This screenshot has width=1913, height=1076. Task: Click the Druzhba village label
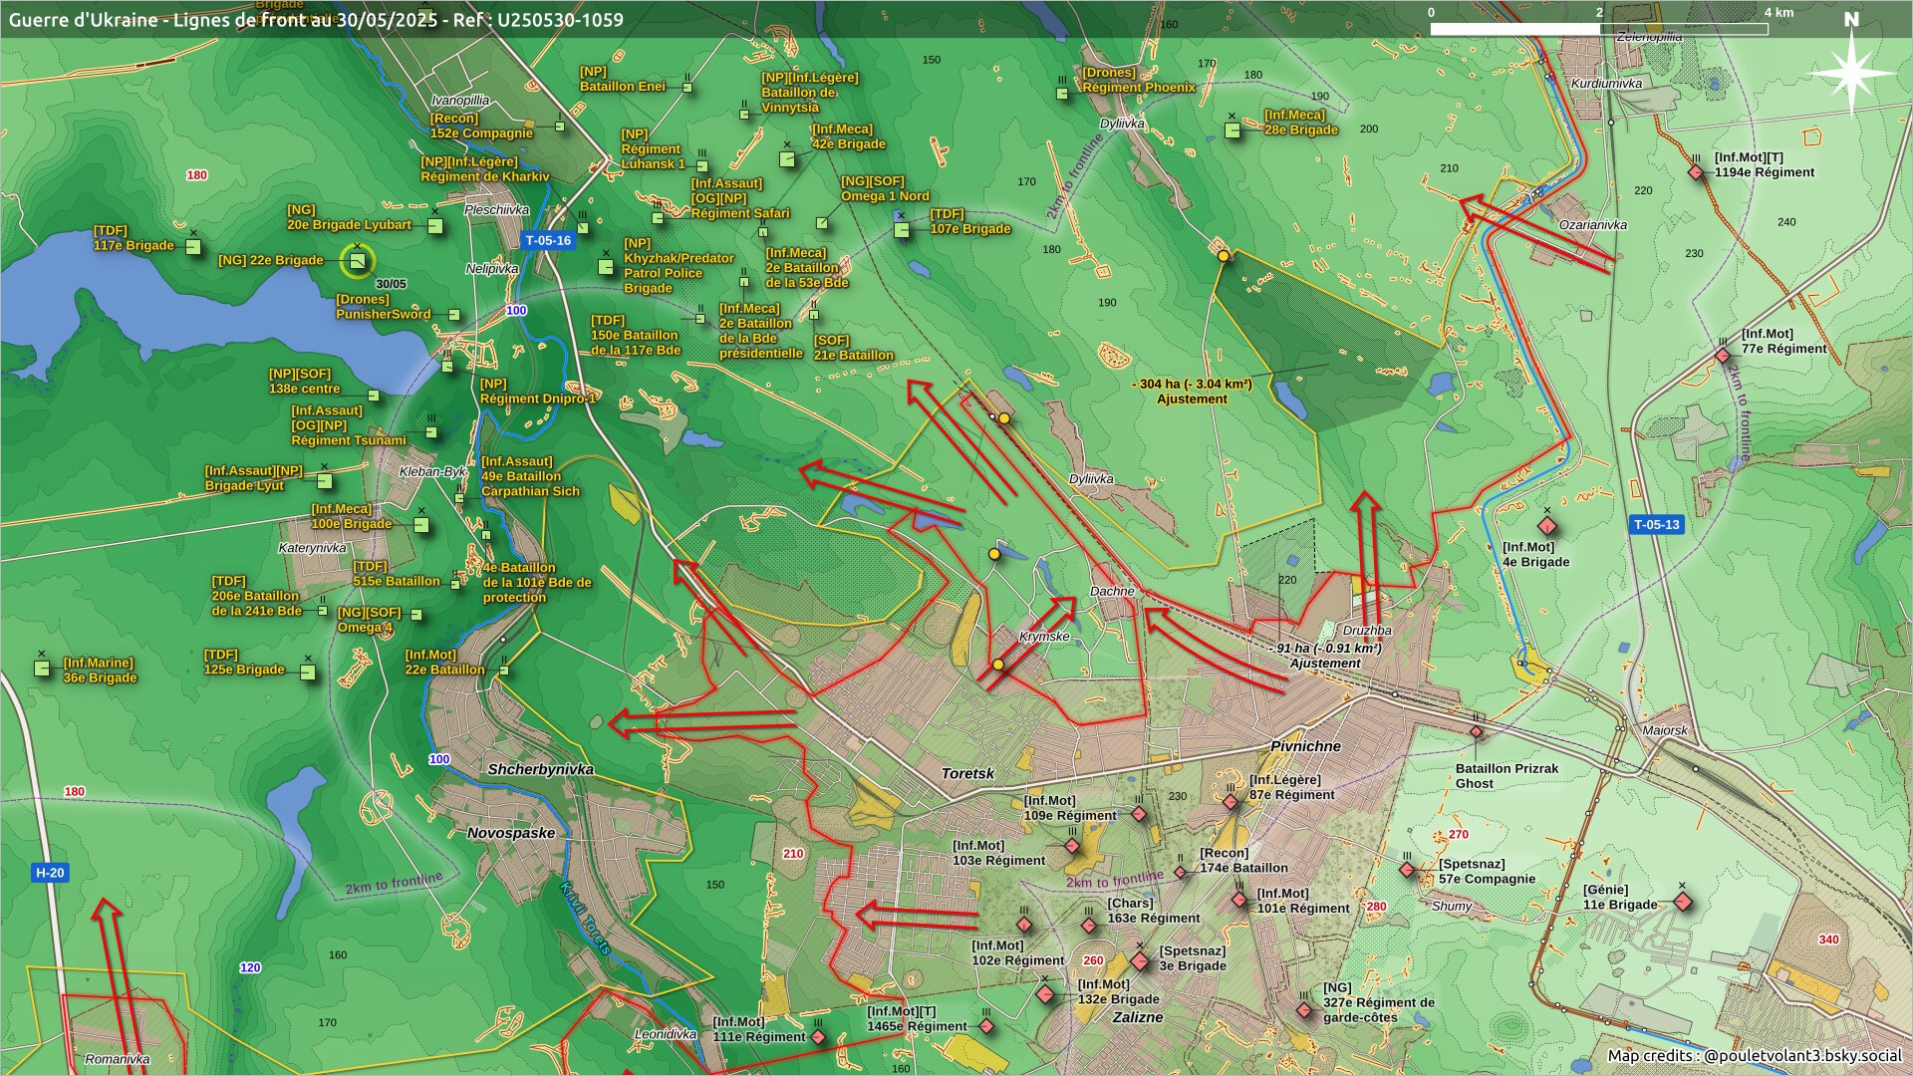1367,631
